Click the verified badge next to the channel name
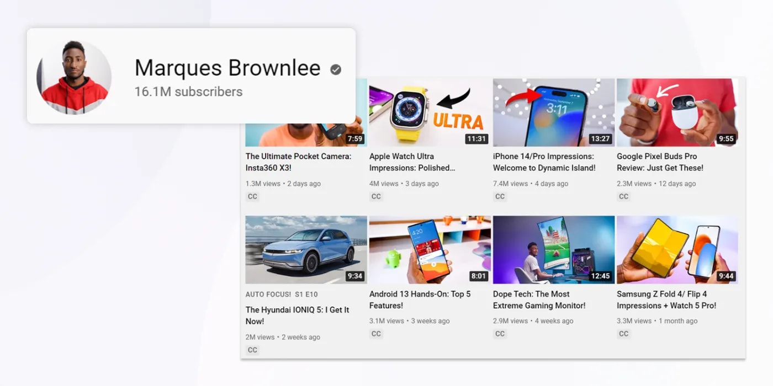 (336, 69)
